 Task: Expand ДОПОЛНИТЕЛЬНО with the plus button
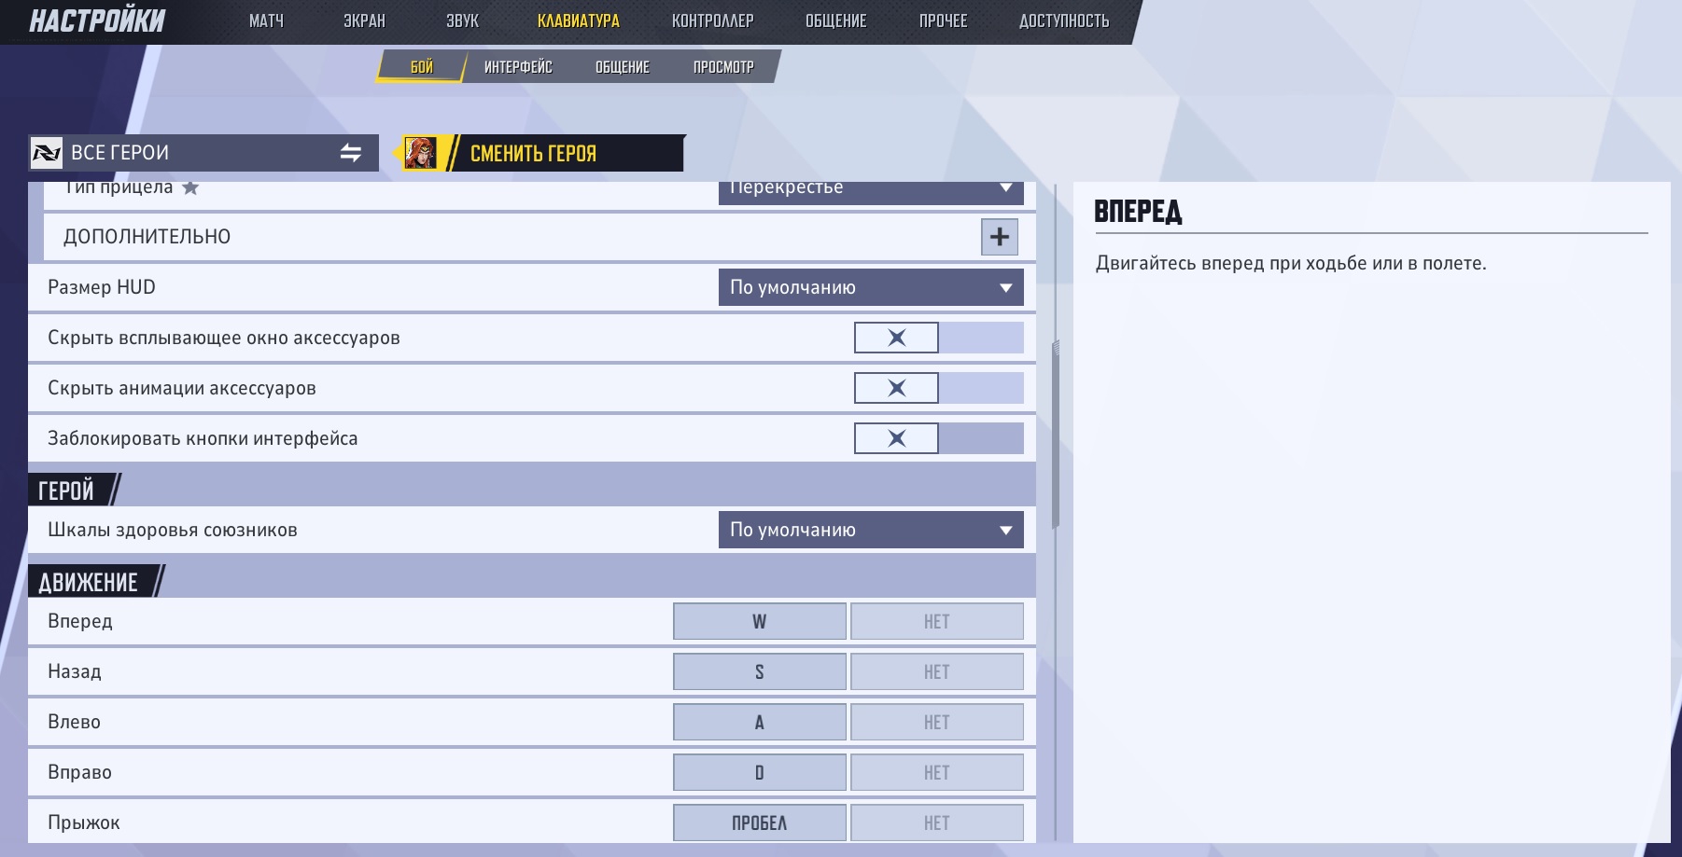(999, 237)
